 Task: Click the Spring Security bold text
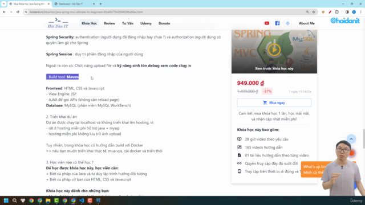(60, 37)
